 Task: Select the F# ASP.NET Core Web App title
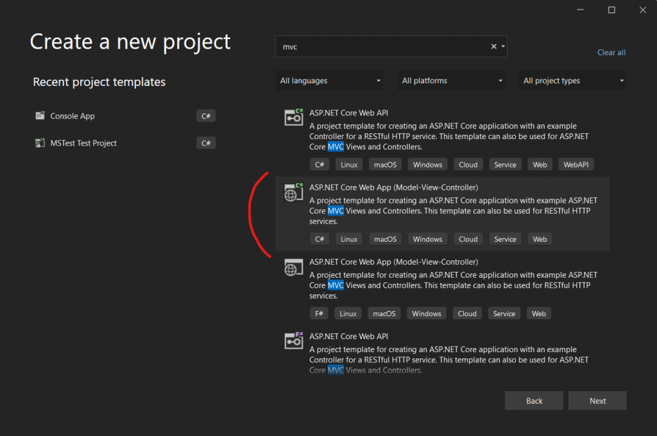coord(393,262)
